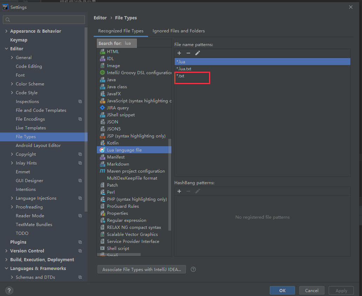Switch to Ignored Files and Folders tab
The image size is (362, 296).
pos(179,31)
